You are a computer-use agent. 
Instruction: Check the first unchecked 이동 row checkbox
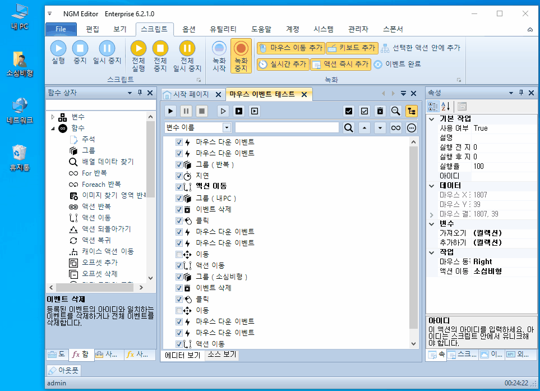(179, 254)
